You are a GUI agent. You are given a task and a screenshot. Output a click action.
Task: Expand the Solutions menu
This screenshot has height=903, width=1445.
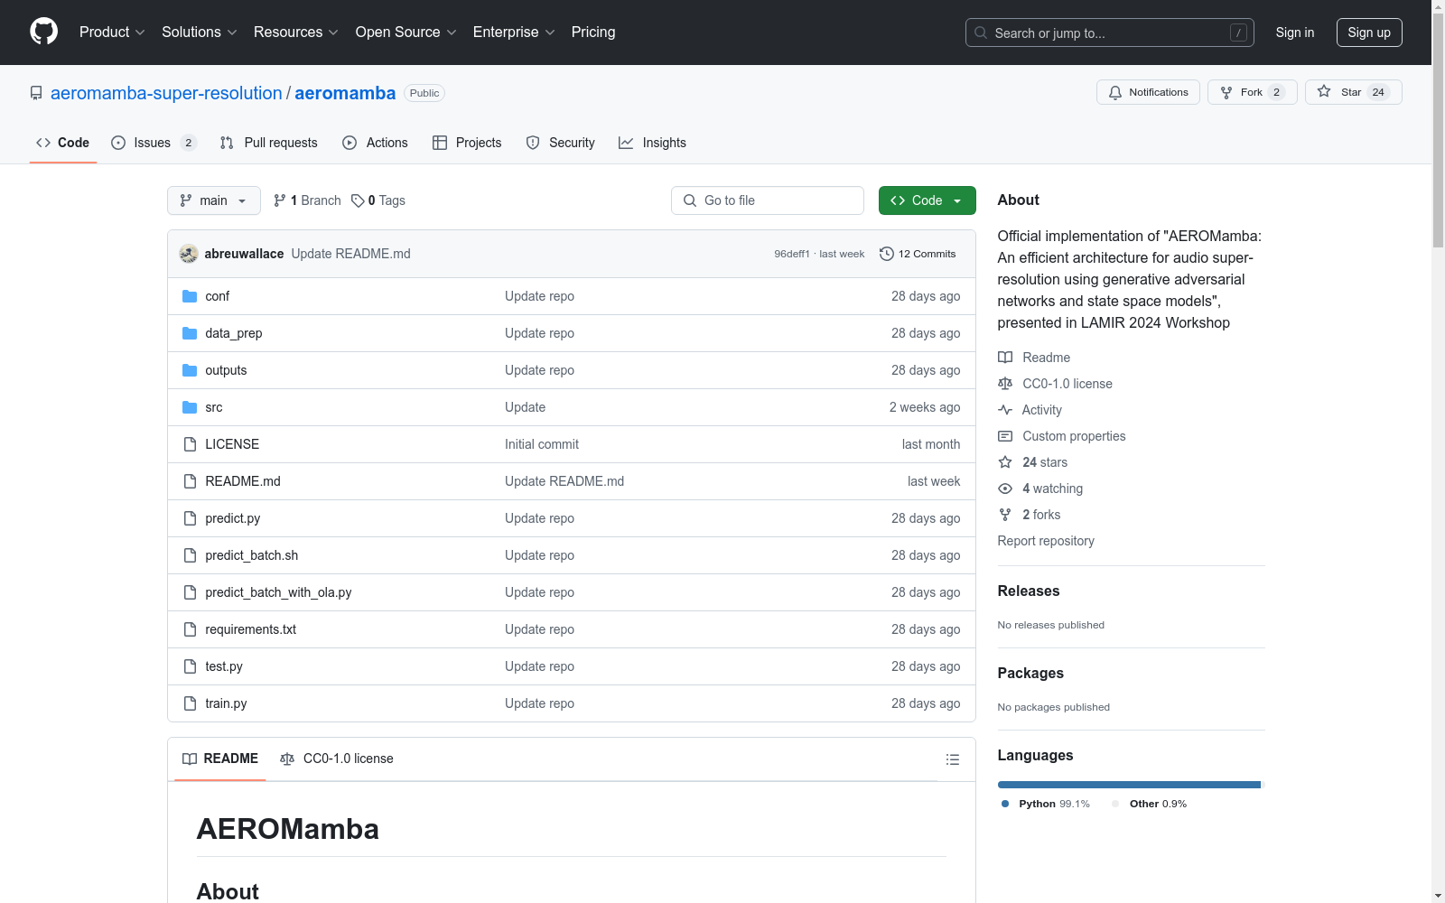click(200, 33)
